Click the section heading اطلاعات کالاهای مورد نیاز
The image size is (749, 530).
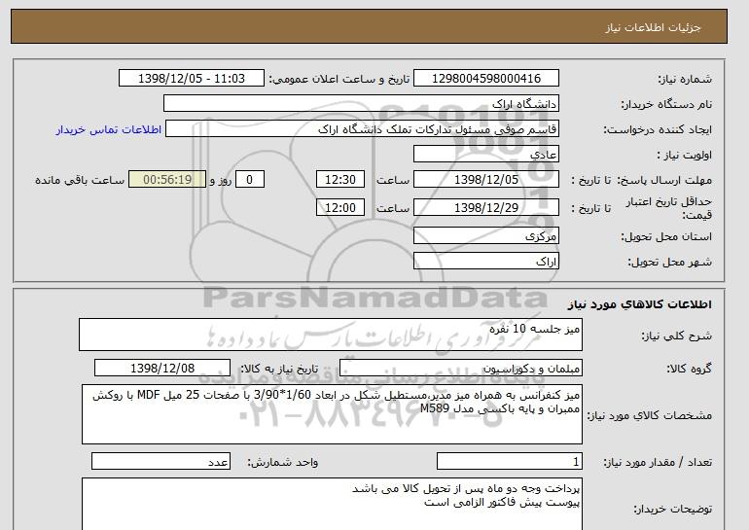[x=640, y=304]
